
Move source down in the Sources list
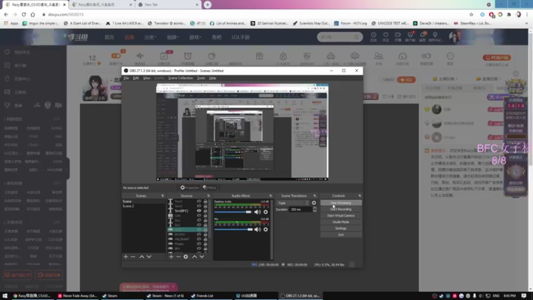202,257
